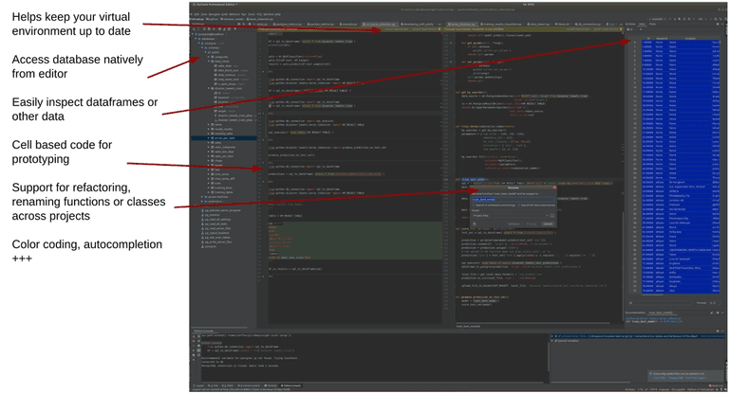This screenshot has height=393, width=729.
Task: Collapse the daily_totals table node
Action: (x=209, y=62)
